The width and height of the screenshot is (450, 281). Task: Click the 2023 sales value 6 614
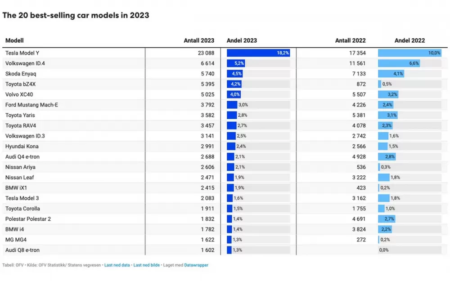point(207,63)
